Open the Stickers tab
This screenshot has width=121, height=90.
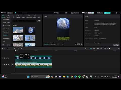click(18, 16)
